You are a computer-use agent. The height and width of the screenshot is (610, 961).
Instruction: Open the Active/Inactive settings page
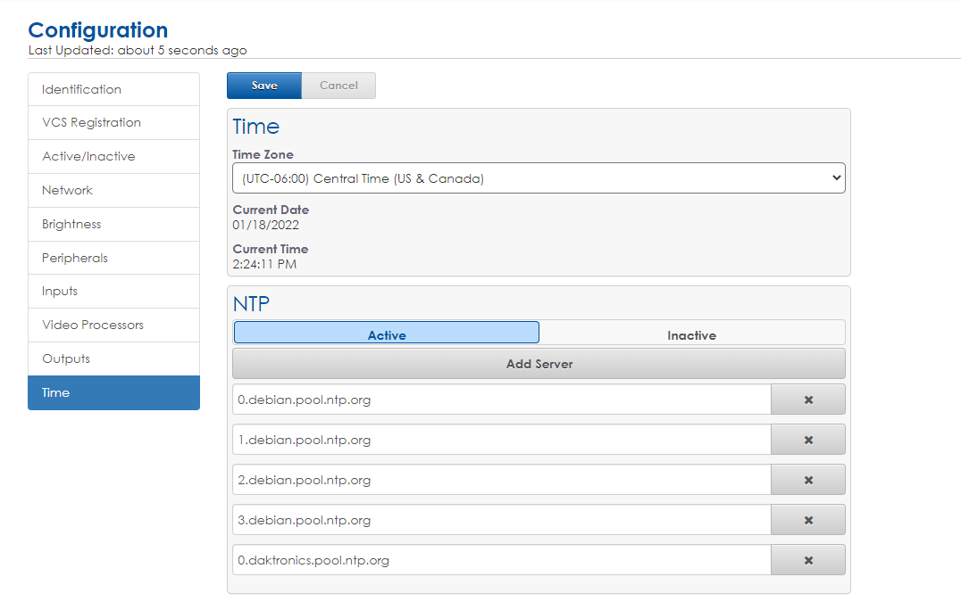pyautogui.click(x=113, y=156)
